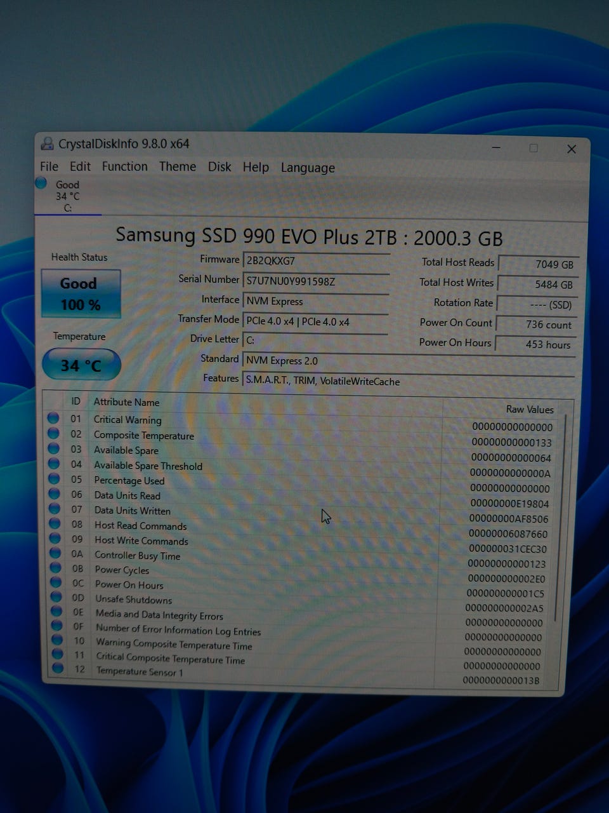Click the status dot for Available Spare Threshold
Screen dimensions: 609x813
coord(54,464)
